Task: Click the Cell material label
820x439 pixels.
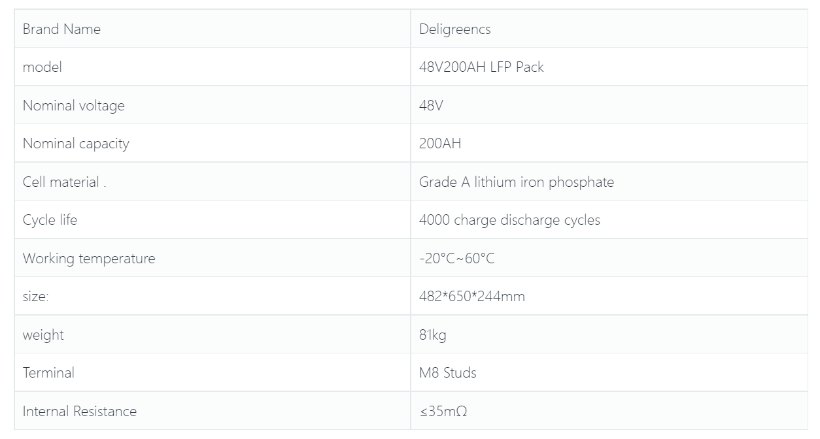Action: tap(64, 182)
